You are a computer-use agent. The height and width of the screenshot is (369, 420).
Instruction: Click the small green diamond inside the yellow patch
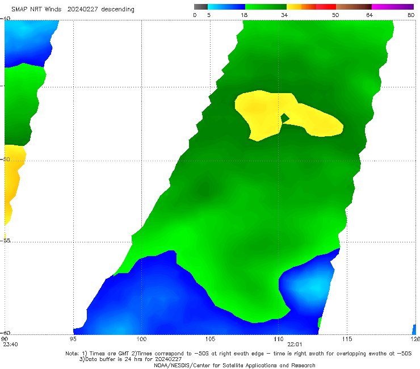coord(285,118)
